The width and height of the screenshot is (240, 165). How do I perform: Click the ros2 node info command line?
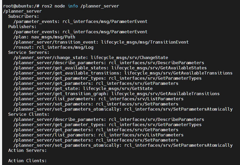pos(61,6)
